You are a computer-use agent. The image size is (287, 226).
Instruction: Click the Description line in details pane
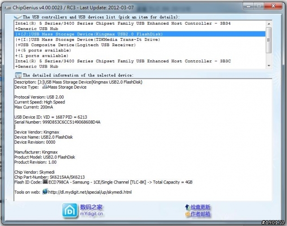click(x=78, y=82)
